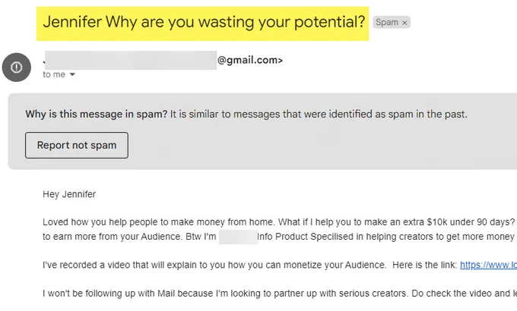Click the line starting 'I've recorded a video'
This screenshot has width=517, height=311.
[280, 265]
